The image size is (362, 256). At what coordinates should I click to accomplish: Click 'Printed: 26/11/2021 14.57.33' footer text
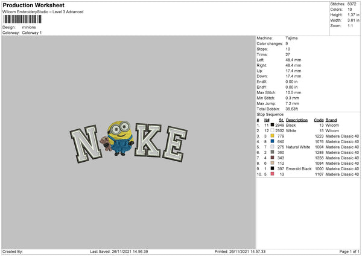(240, 251)
